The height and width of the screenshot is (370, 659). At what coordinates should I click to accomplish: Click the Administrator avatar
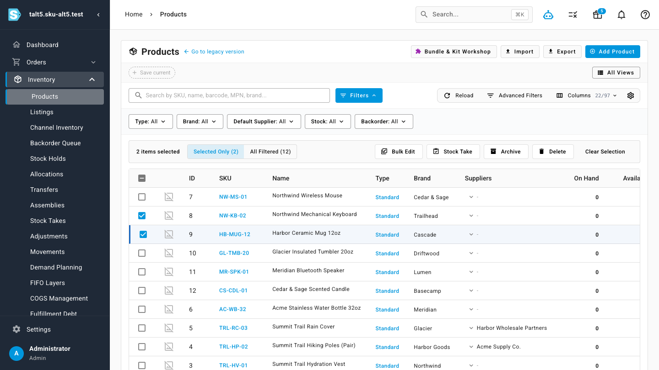tap(16, 353)
